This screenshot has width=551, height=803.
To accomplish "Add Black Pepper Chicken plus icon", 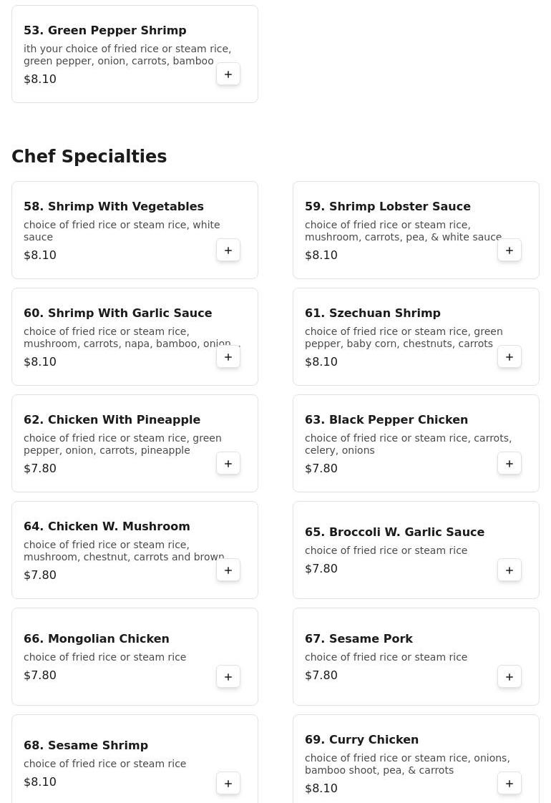I will point(509,464).
